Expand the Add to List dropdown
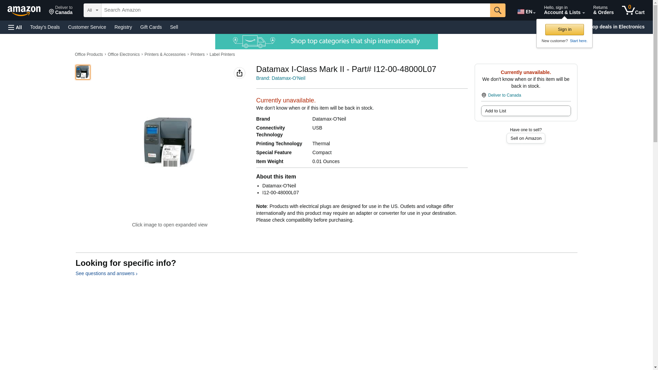 pos(525,111)
